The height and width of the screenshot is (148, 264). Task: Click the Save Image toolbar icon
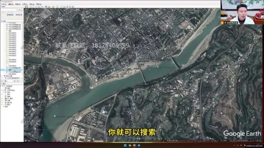[67, 7]
